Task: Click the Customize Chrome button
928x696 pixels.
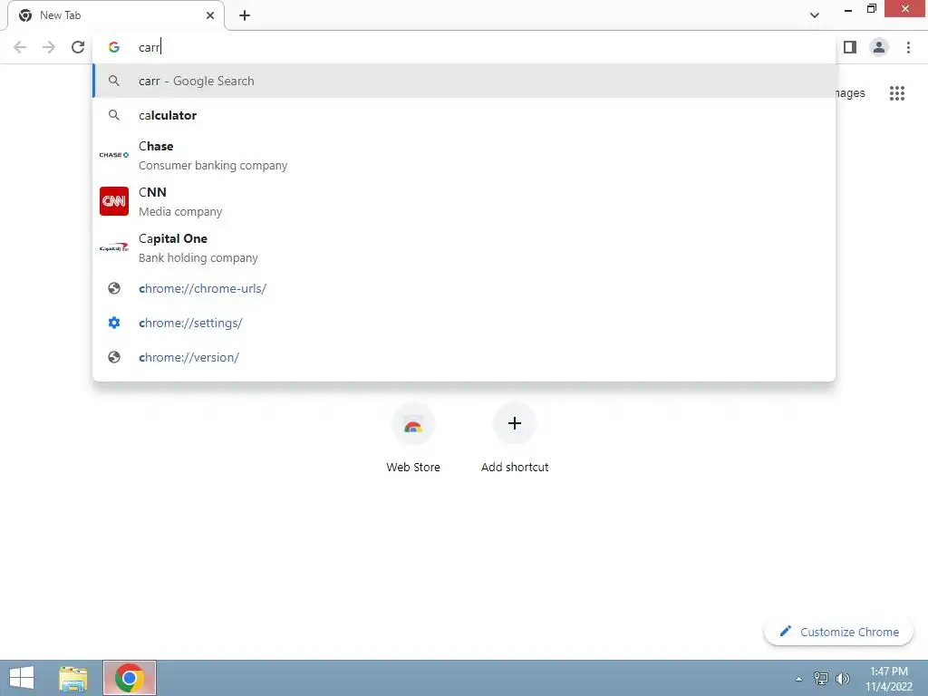Action: click(x=838, y=632)
